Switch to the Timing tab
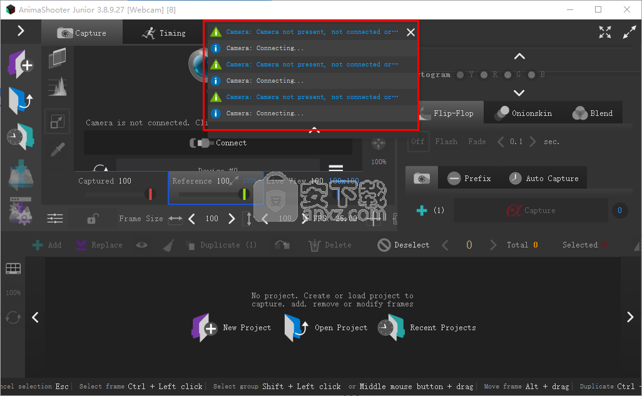Screen dimensions: 642x396 point(164,33)
